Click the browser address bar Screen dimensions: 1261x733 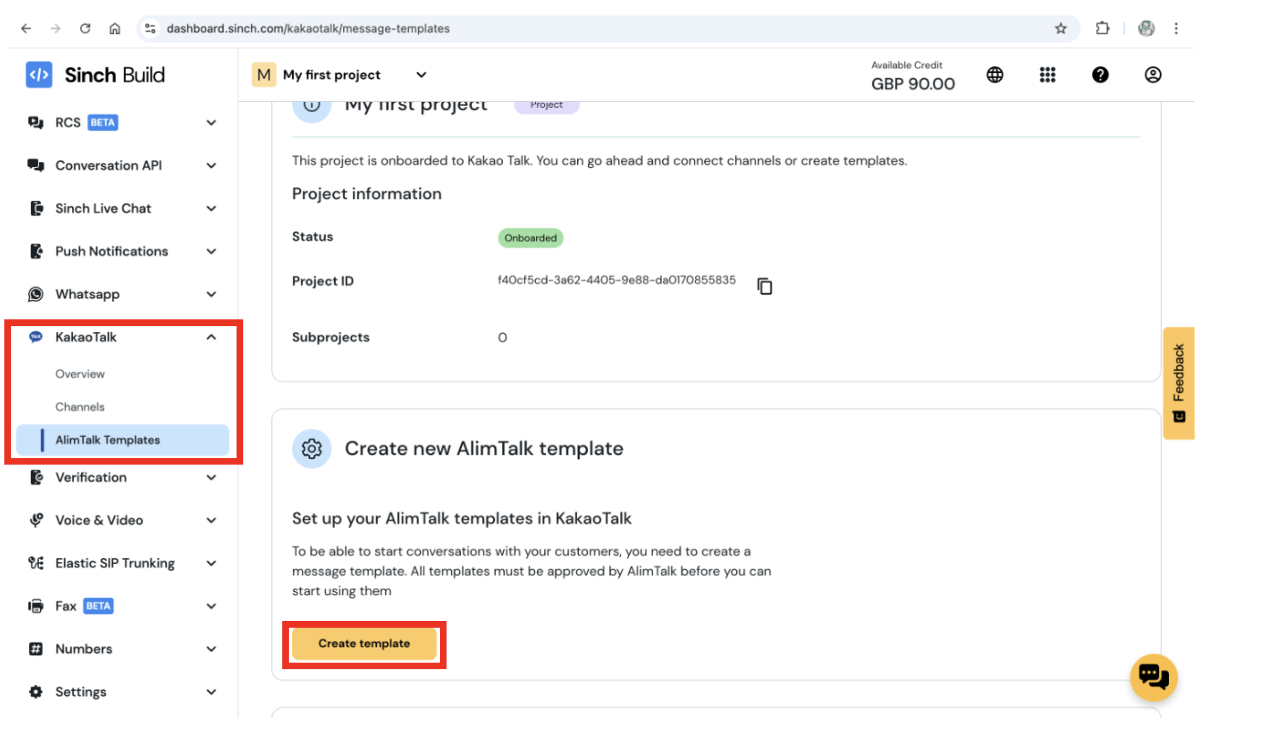[308, 28]
